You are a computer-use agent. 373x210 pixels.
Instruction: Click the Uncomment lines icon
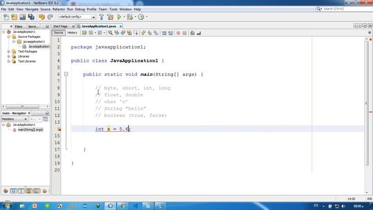199,33
